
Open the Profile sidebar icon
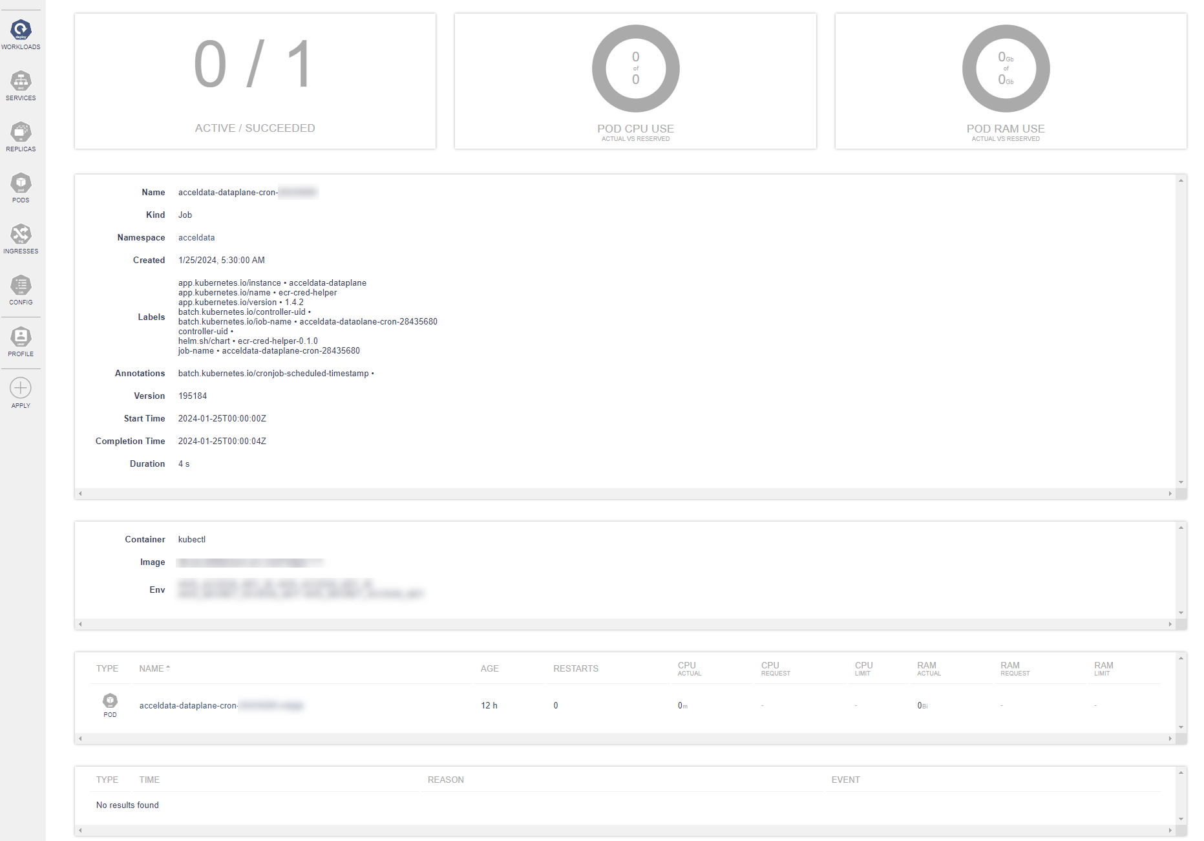[21, 337]
